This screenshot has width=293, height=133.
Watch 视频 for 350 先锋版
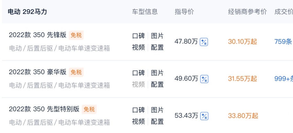click(x=139, y=48)
